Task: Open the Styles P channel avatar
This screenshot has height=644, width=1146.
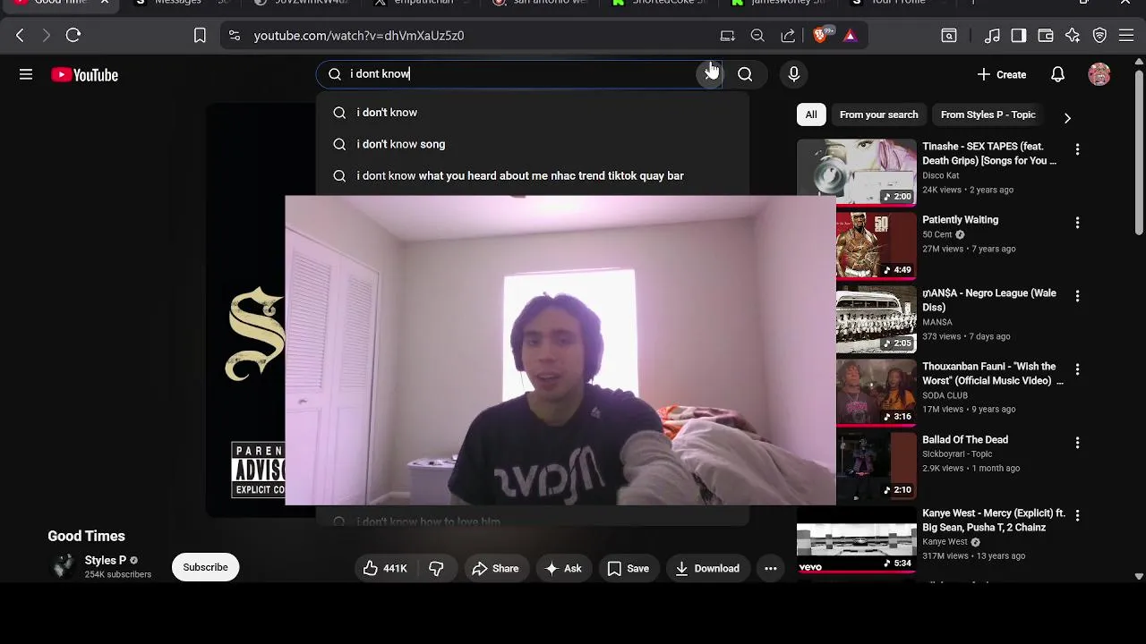Action: pyautogui.click(x=63, y=567)
